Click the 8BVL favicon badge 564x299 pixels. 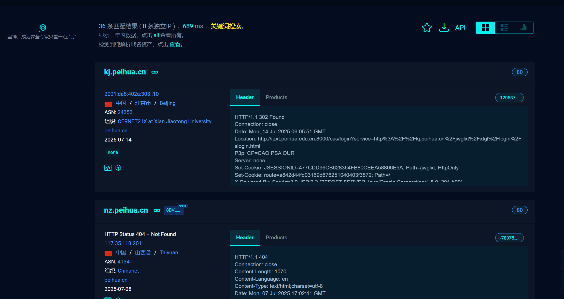click(174, 210)
